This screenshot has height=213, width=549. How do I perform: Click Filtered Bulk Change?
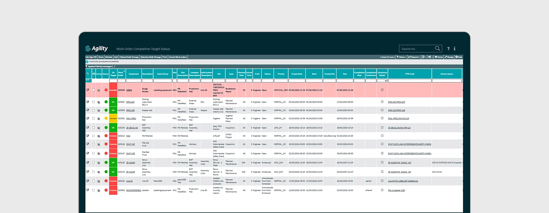pyautogui.click(x=129, y=57)
